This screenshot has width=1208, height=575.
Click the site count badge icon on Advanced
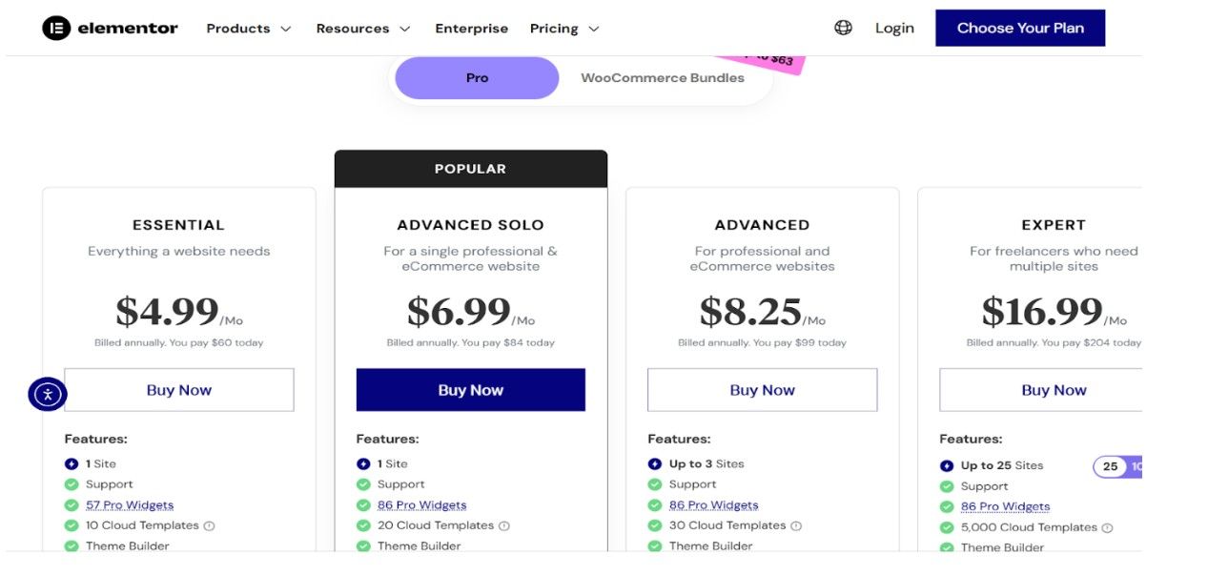(654, 463)
